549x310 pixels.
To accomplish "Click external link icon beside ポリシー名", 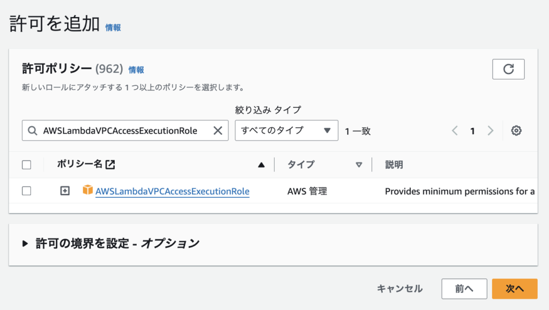I will 110,165.
